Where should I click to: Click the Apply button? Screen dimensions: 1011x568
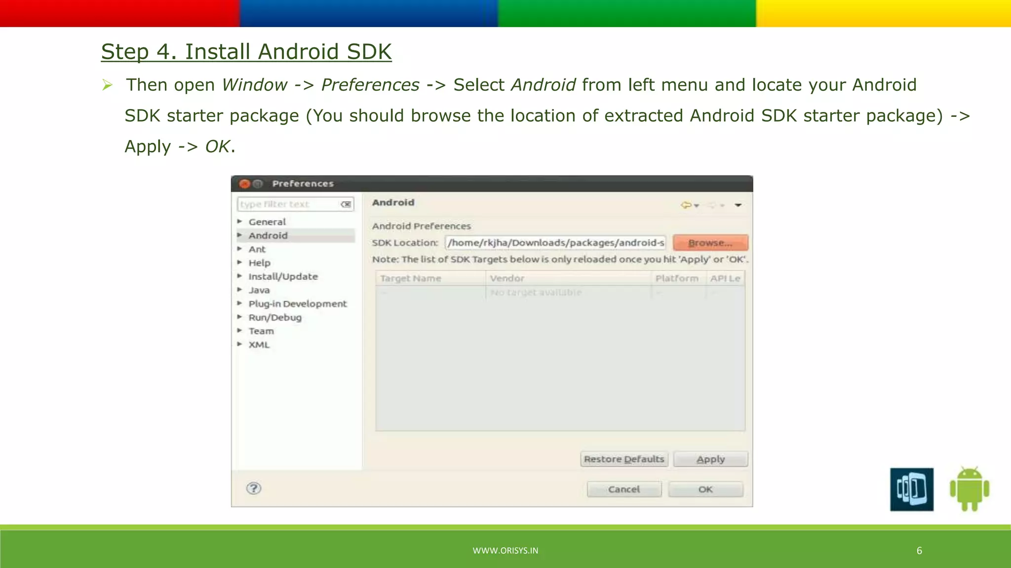[710, 459]
